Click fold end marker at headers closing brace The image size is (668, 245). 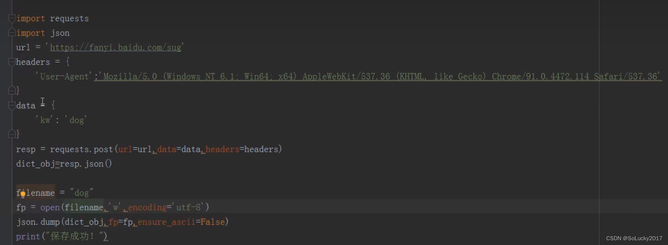[12, 91]
